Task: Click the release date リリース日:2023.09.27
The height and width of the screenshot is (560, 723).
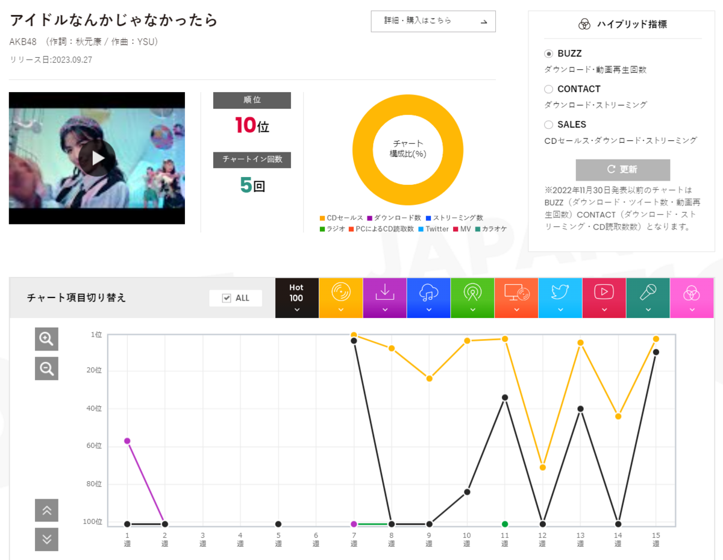Action: tap(51, 60)
